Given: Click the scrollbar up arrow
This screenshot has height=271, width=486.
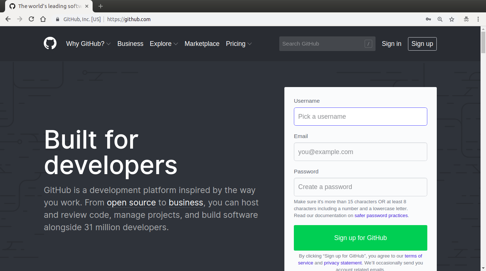Looking at the screenshot, I should 483,29.
